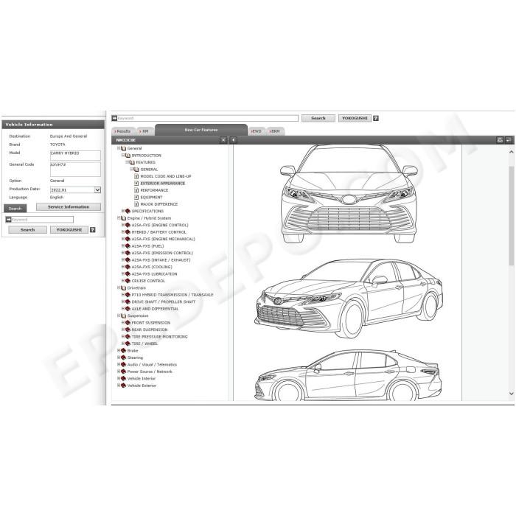
Task: Select the A25A-FXS (EMISSION CONTROL) item
Action: 162,253
